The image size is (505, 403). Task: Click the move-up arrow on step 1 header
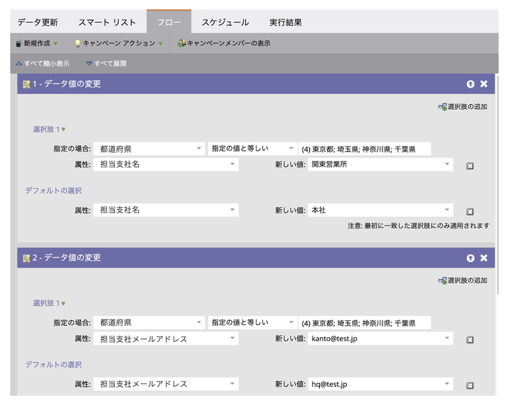(x=470, y=84)
